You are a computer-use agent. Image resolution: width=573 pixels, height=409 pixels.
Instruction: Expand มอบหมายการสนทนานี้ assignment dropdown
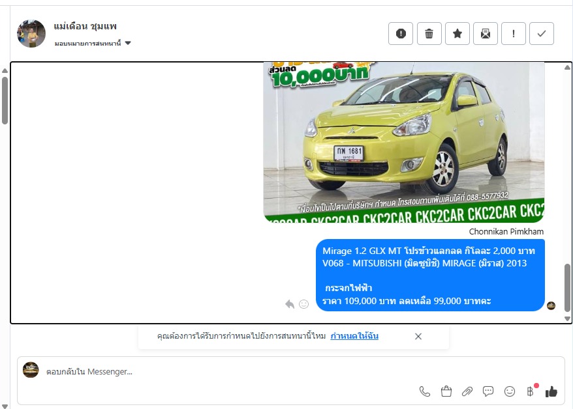[x=93, y=44]
